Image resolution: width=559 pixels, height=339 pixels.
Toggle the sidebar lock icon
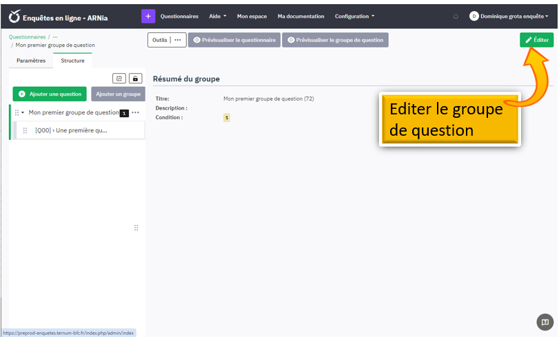136,79
